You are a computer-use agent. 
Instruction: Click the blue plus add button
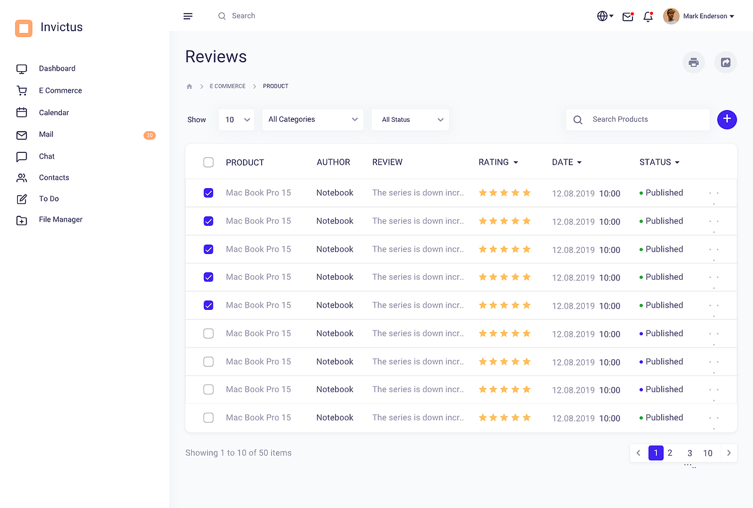727,119
